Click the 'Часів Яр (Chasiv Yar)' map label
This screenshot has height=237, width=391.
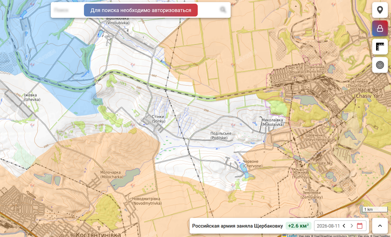[x=368, y=93]
